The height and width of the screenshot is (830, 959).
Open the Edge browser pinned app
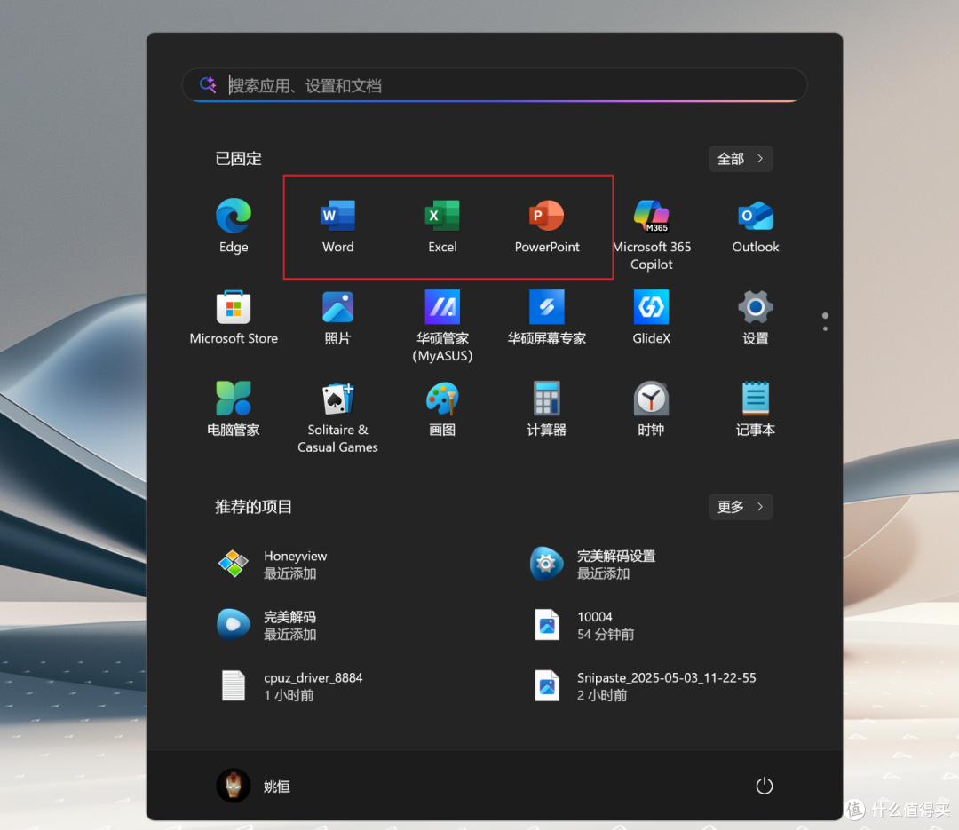pos(234,225)
